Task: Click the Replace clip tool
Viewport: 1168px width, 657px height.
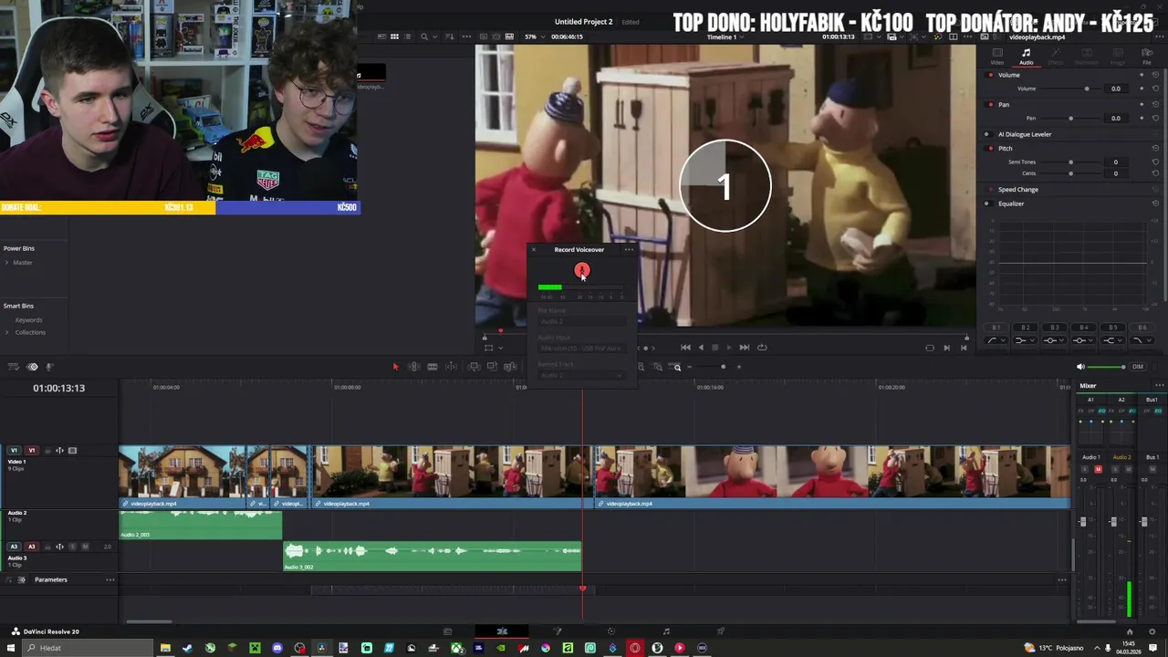Action: pyautogui.click(x=510, y=367)
